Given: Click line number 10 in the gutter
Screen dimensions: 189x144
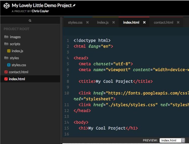Looking at the screenshot, I should click(67, 93).
